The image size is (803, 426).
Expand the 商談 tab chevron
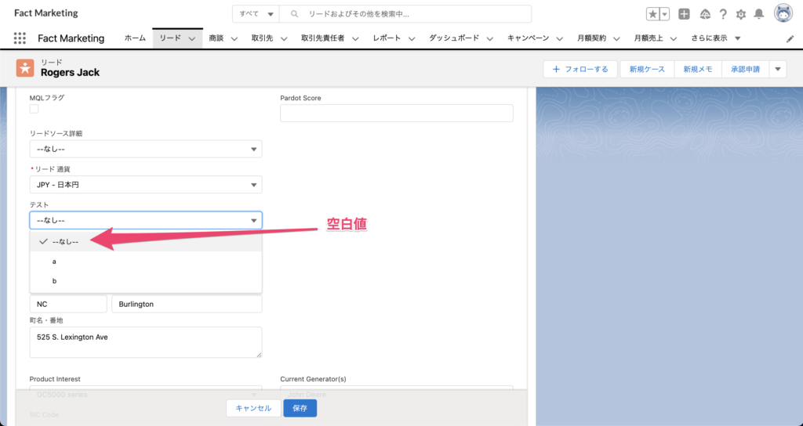234,39
